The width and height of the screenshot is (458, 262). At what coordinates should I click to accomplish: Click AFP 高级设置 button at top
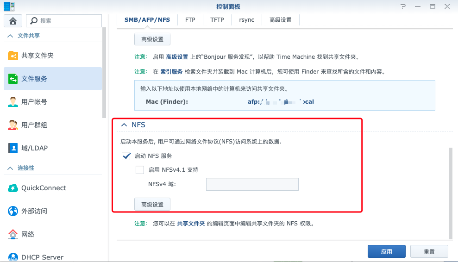click(152, 39)
